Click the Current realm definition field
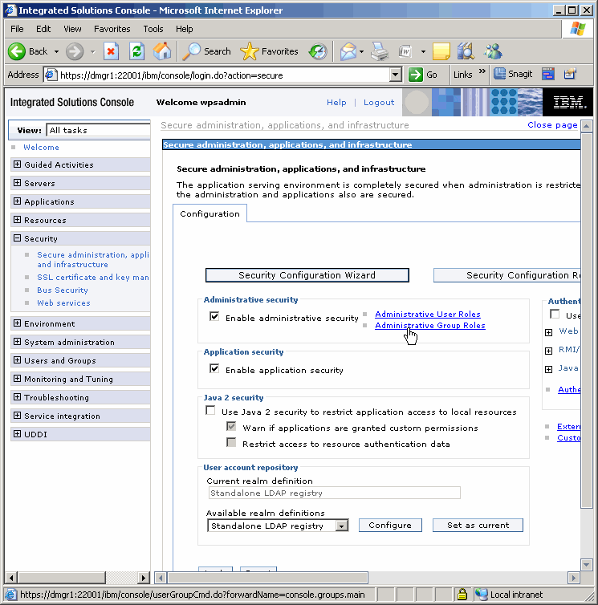The width and height of the screenshot is (598, 605). (x=333, y=493)
